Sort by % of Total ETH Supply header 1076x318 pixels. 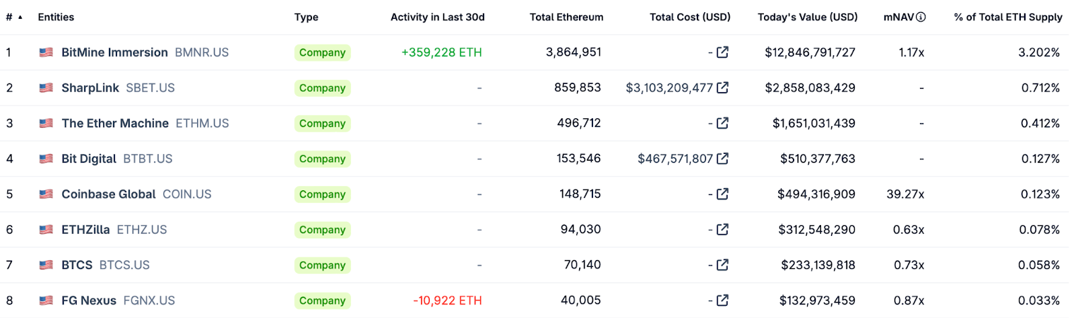(x=1007, y=17)
